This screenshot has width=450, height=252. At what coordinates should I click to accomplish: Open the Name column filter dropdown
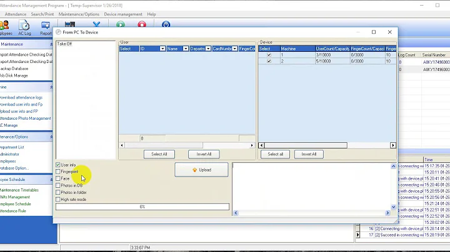tap(186, 49)
